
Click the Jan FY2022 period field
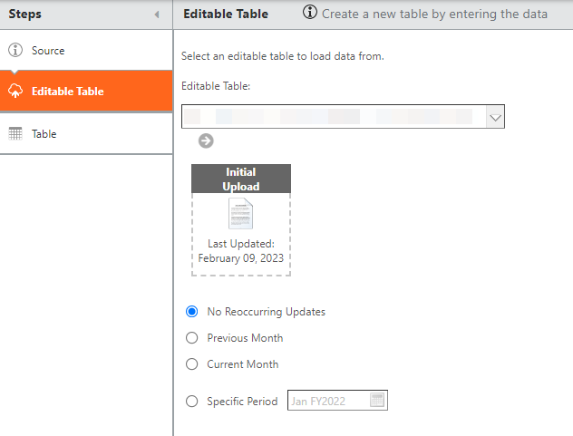tap(337, 401)
